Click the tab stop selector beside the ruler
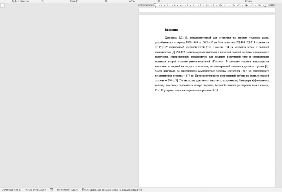The height and width of the screenshot is (192, 282). [2, 5]
